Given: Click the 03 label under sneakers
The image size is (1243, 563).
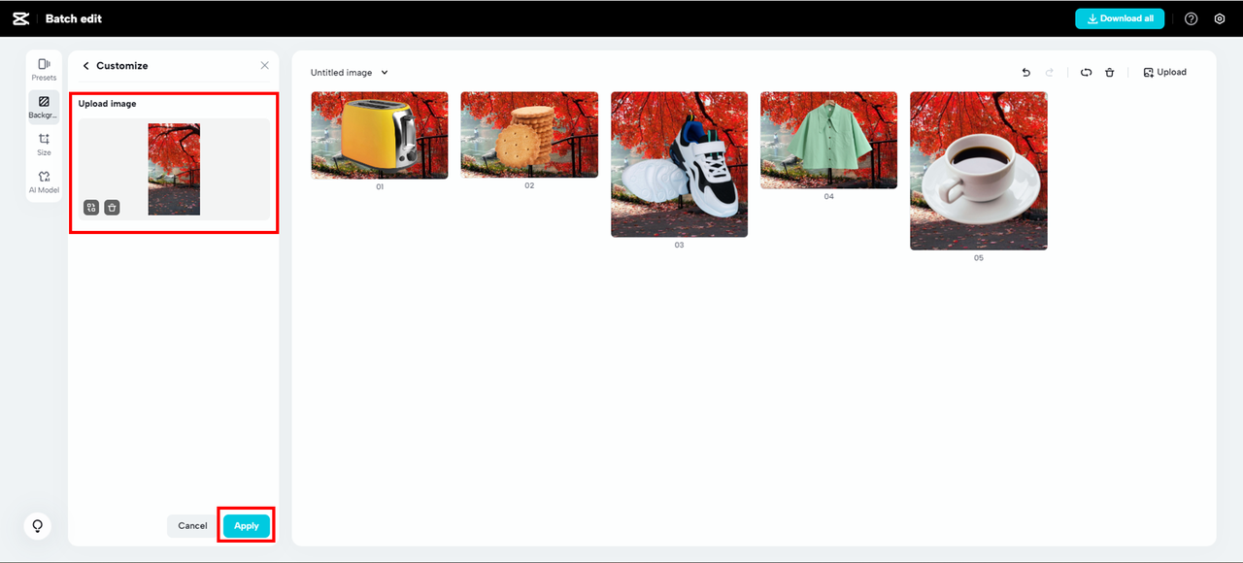Looking at the screenshot, I should [x=679, y=246].
